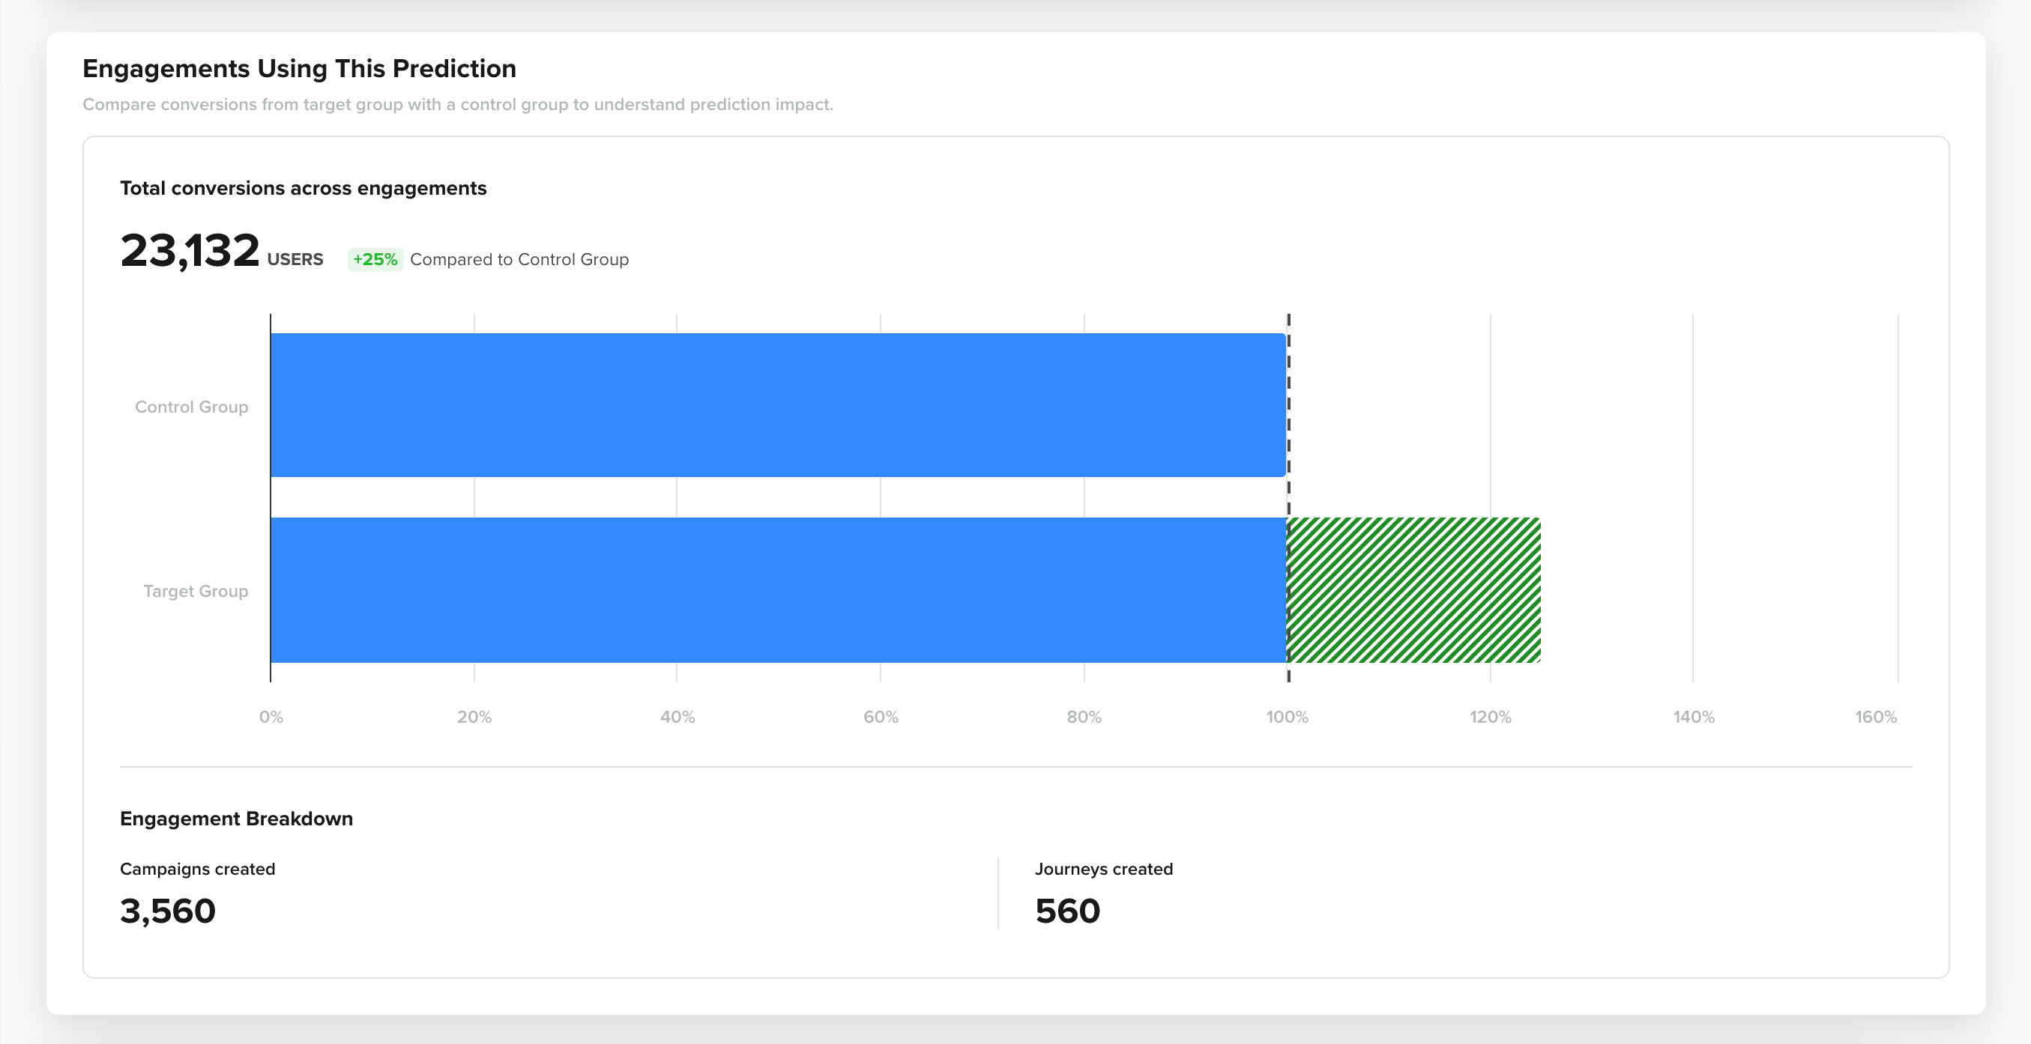Click the 'Journeys created' label
The image size is (2031, 1044).
pos(1104,869)
